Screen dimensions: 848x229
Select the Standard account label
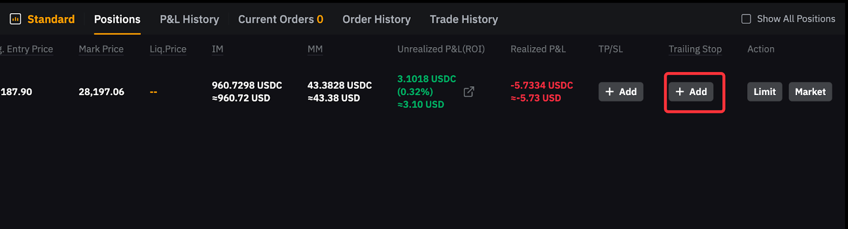(51, 20)
